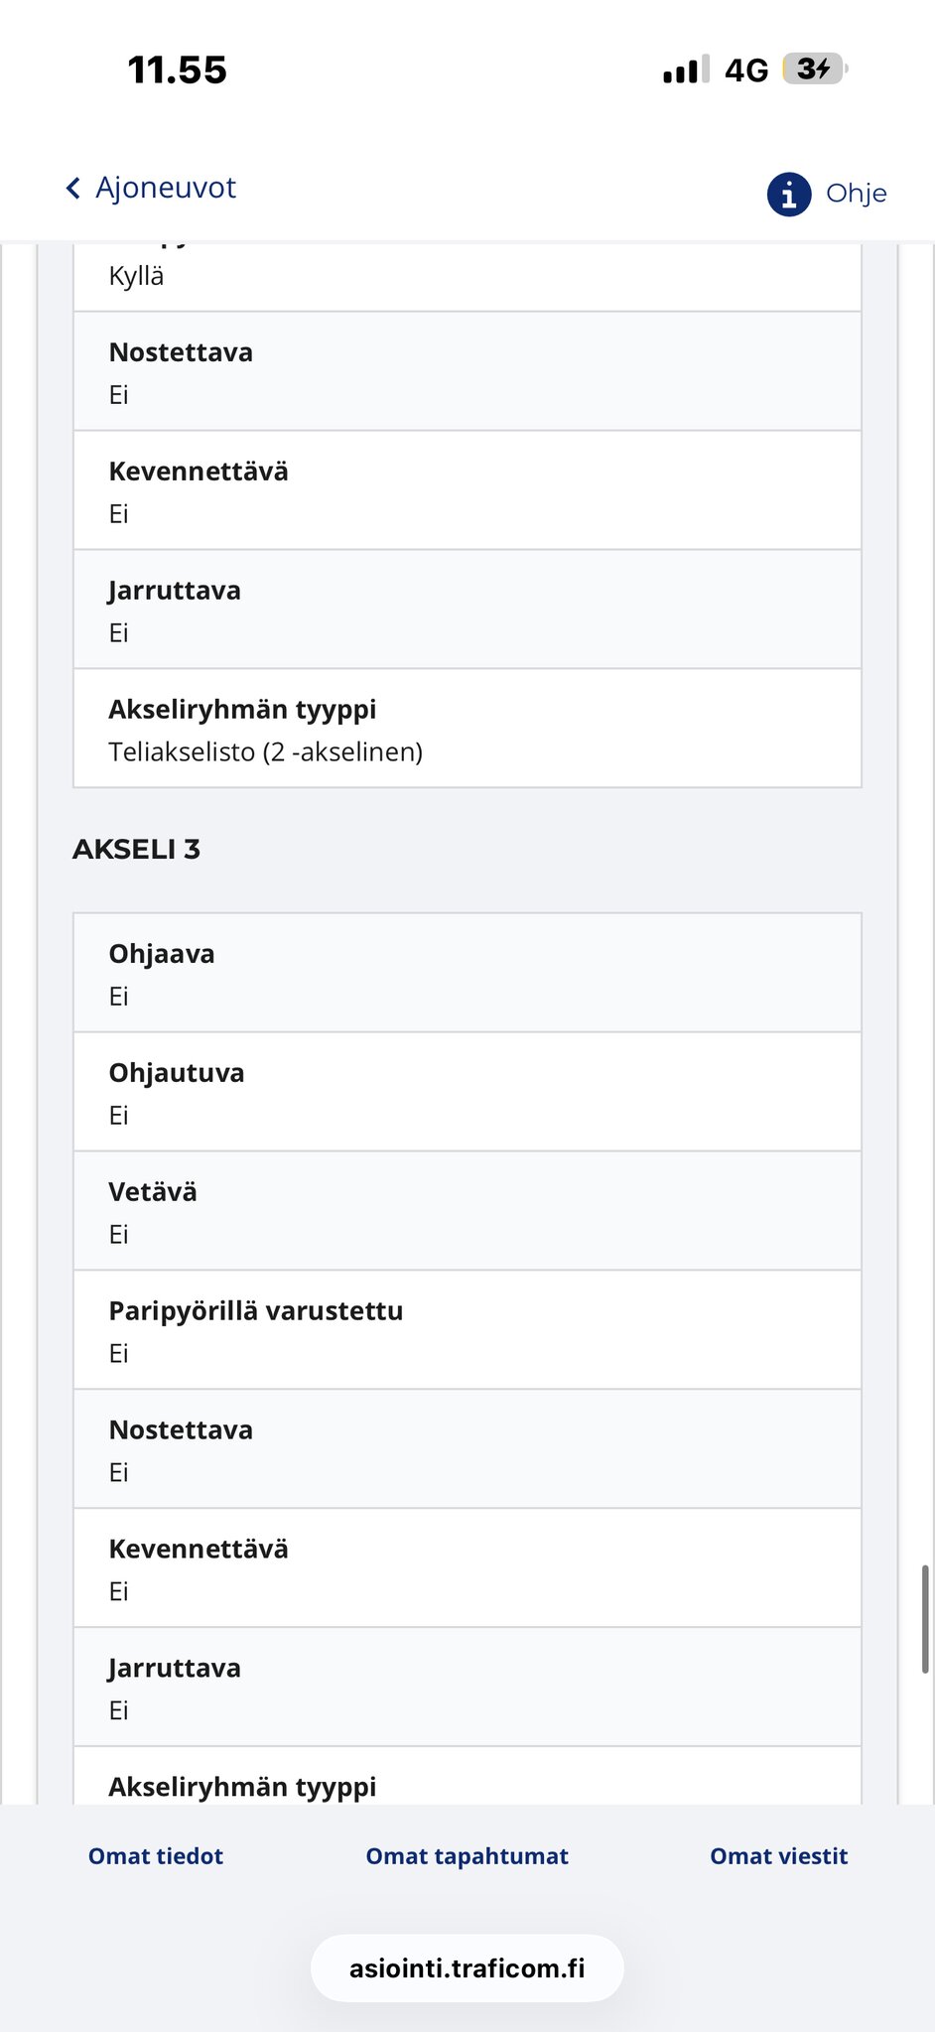
Task: Tap the battery indicator in status bar
Action: click(x=815, y=69)
